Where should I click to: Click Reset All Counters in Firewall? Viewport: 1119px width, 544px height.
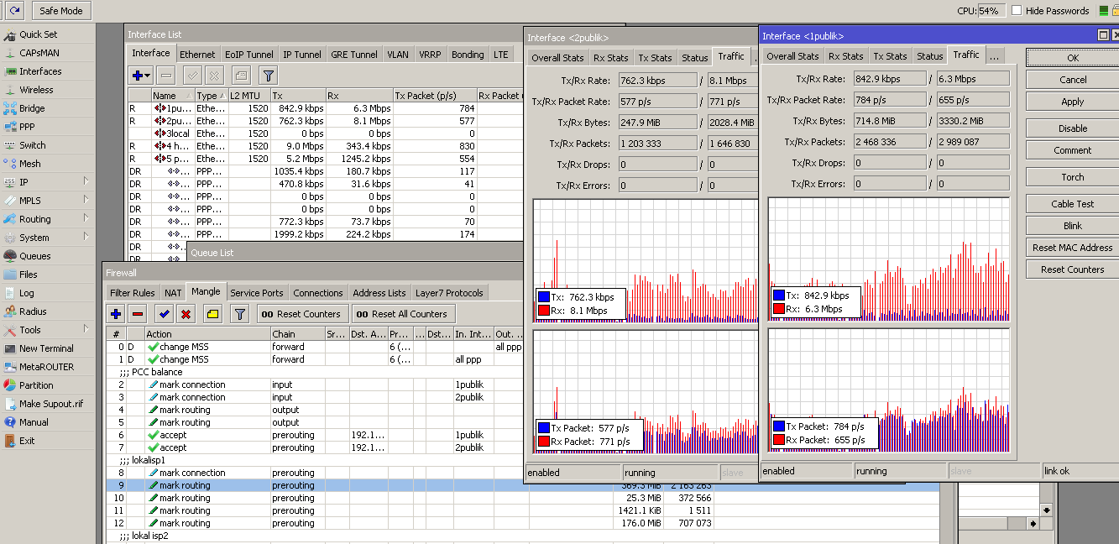403,314
